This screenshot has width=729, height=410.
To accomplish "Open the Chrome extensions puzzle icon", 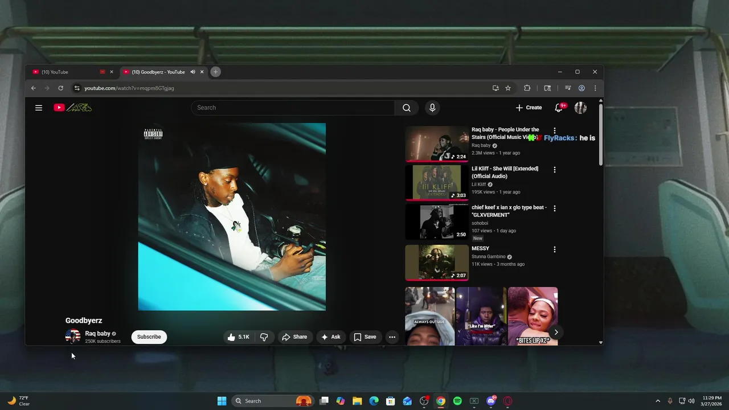I will tap(527, 88).
